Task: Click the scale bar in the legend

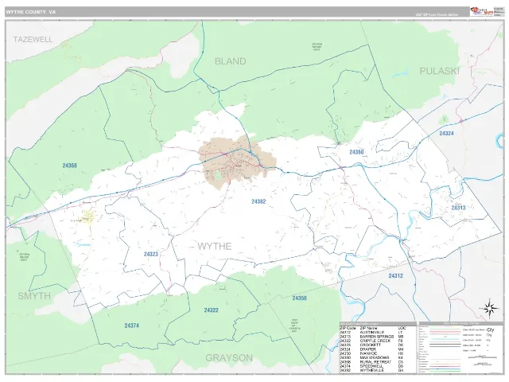Action: click(x=484, y=357)
